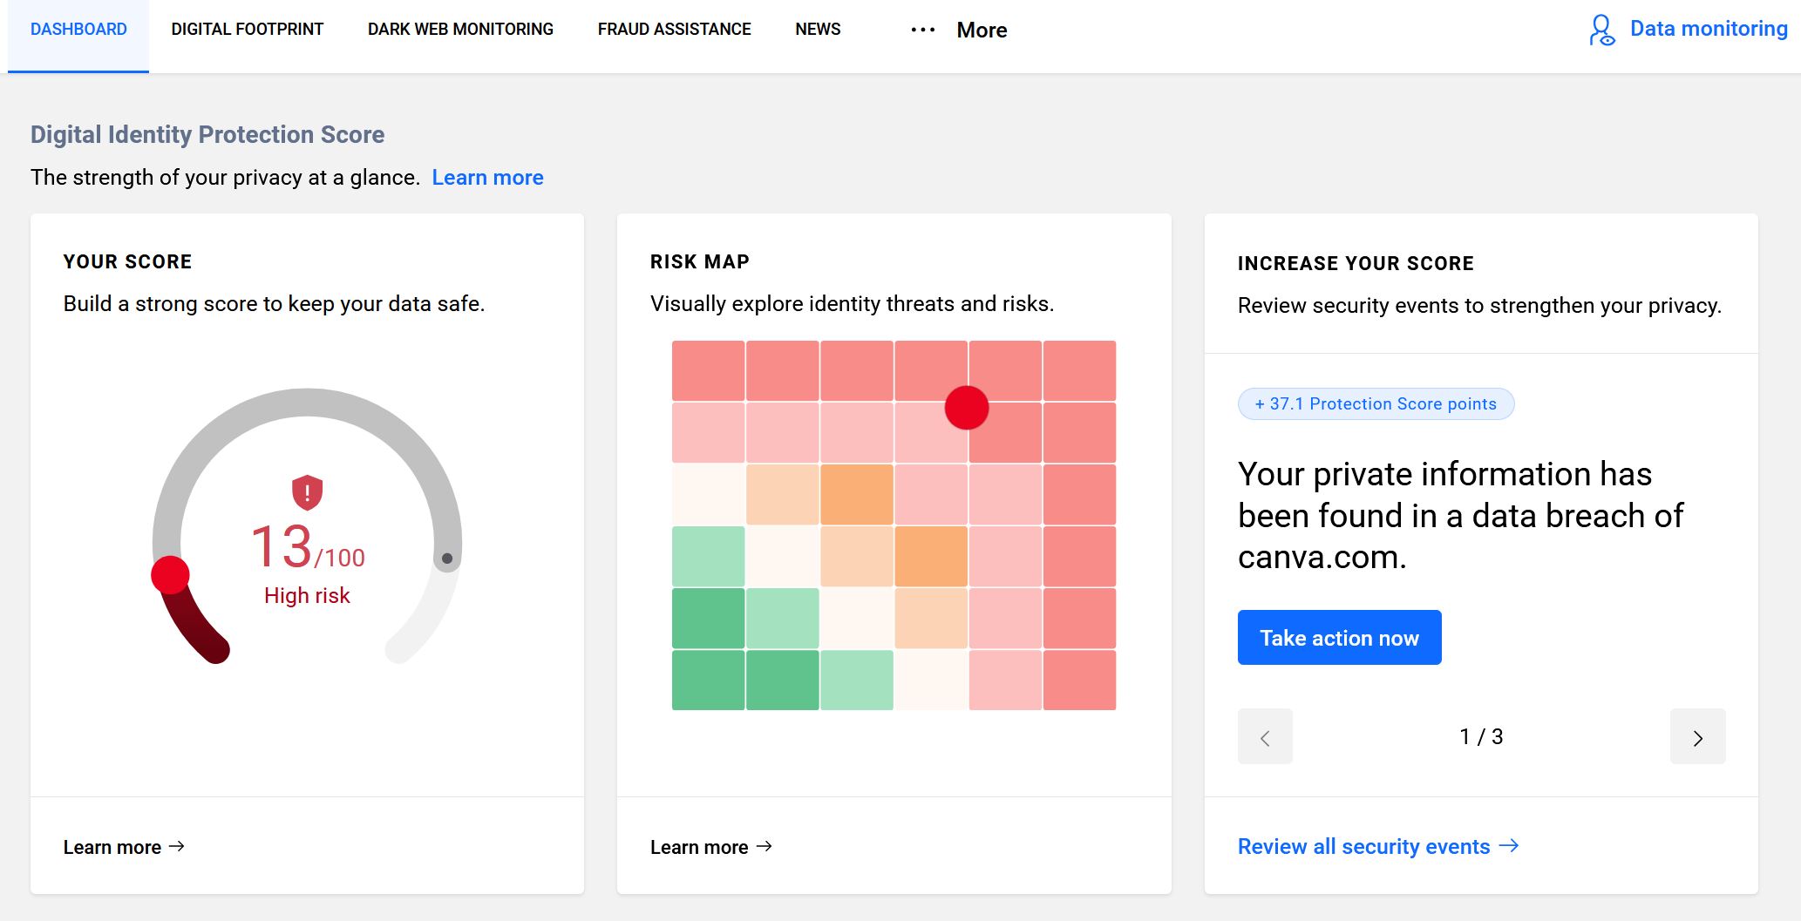Image resolution: width=1801 pixels, height=921 pixels.
Task: Click the Take action now button
Action: pos(1339,638)
